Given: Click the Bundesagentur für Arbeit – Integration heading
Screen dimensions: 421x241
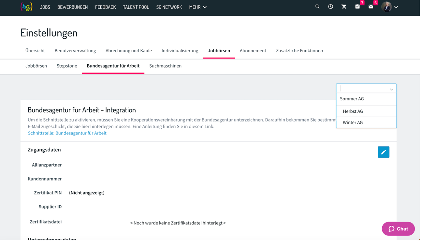Looking at the screenshot, I should tap(82, 110).
